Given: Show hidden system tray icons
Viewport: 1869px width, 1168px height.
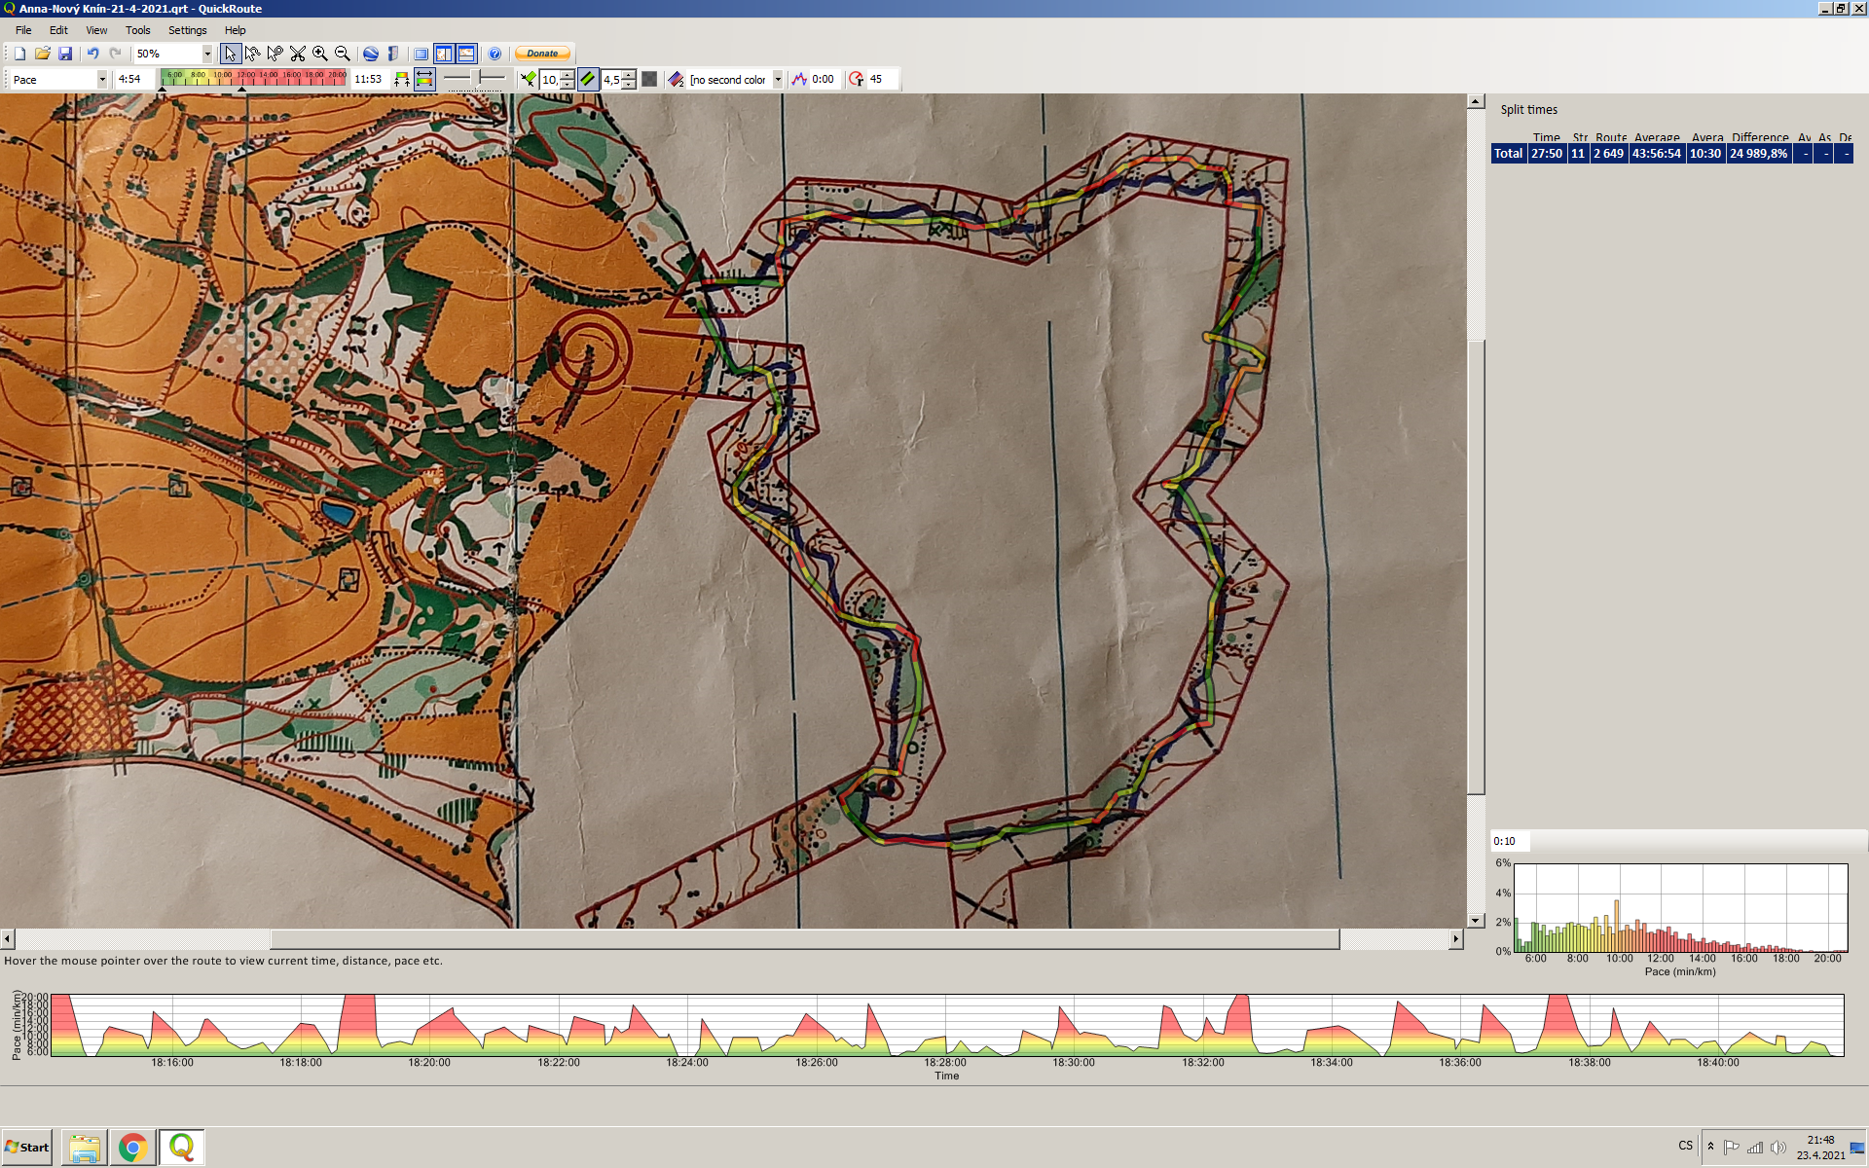Looking at the screenshot, I should [1710, 1147].
